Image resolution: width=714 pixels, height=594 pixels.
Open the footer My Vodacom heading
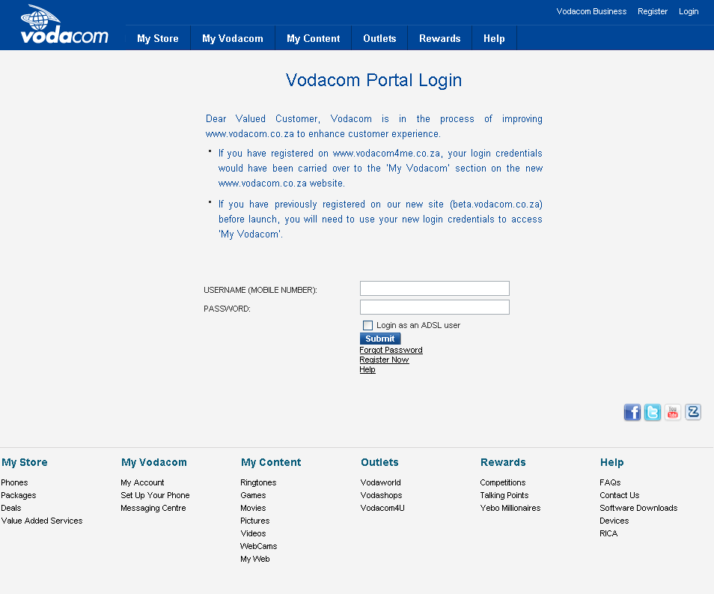pos(154,462)
